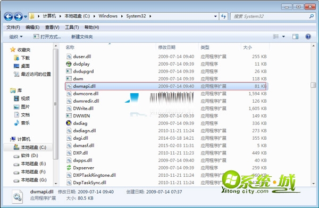Open recent pages dropdown beside navigation arrows
Image resolution: width=319 pixels, height=208 pixels.
(26, 16)
